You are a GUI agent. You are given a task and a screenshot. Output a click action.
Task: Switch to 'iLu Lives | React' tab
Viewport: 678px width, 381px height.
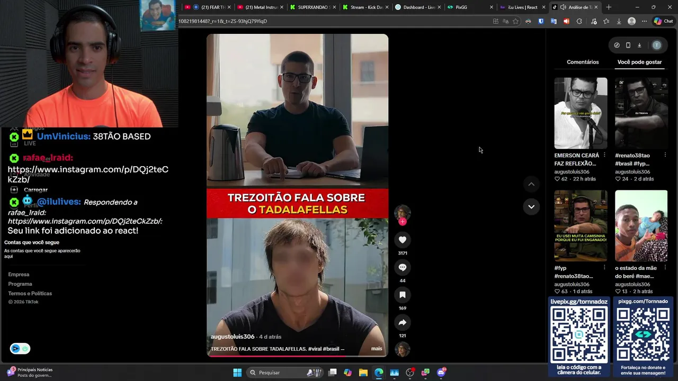pos(522,7)
